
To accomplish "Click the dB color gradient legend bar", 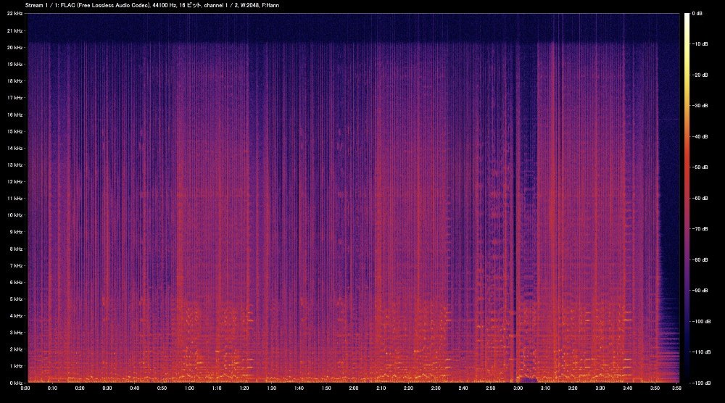I will (x=687, y=198).
